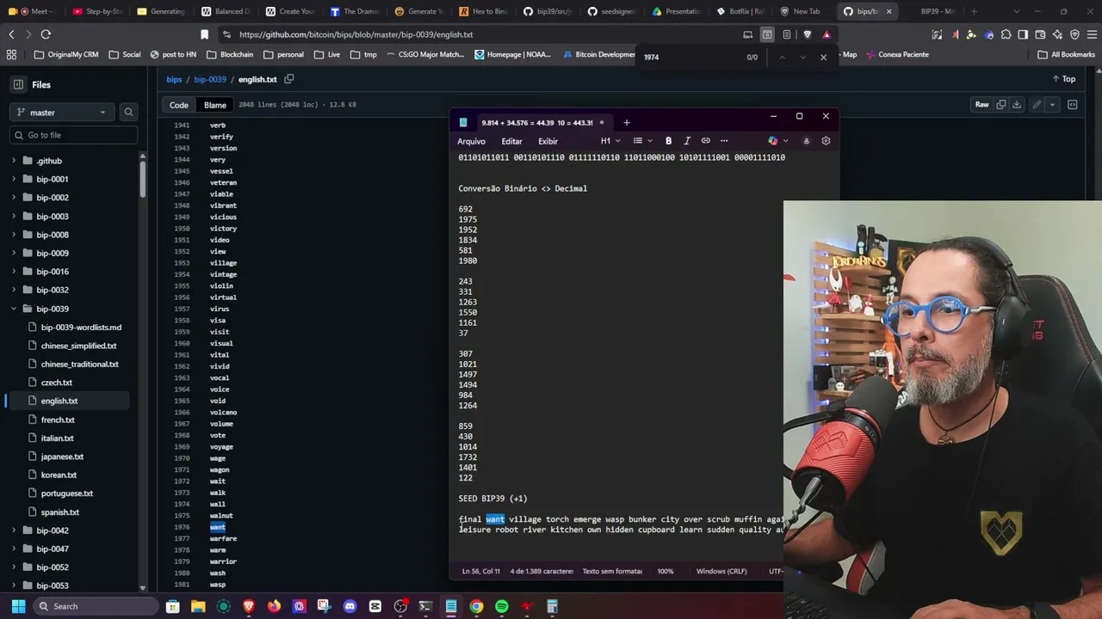Switch to Blame view of english.txt

point(215,105)
